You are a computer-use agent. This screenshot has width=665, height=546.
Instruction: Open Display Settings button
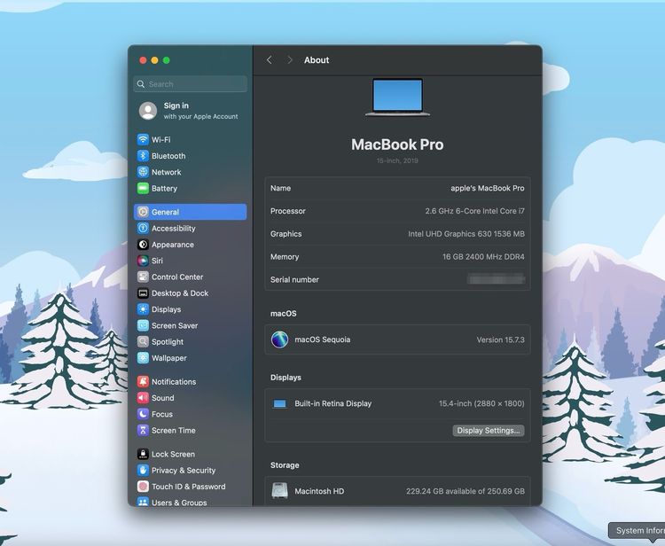click(489, 430)
